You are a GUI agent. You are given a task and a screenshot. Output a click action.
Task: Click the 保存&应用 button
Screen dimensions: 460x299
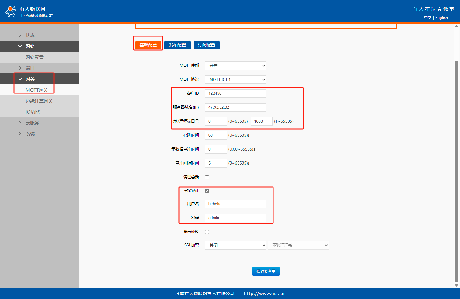(x=266, y=271)
